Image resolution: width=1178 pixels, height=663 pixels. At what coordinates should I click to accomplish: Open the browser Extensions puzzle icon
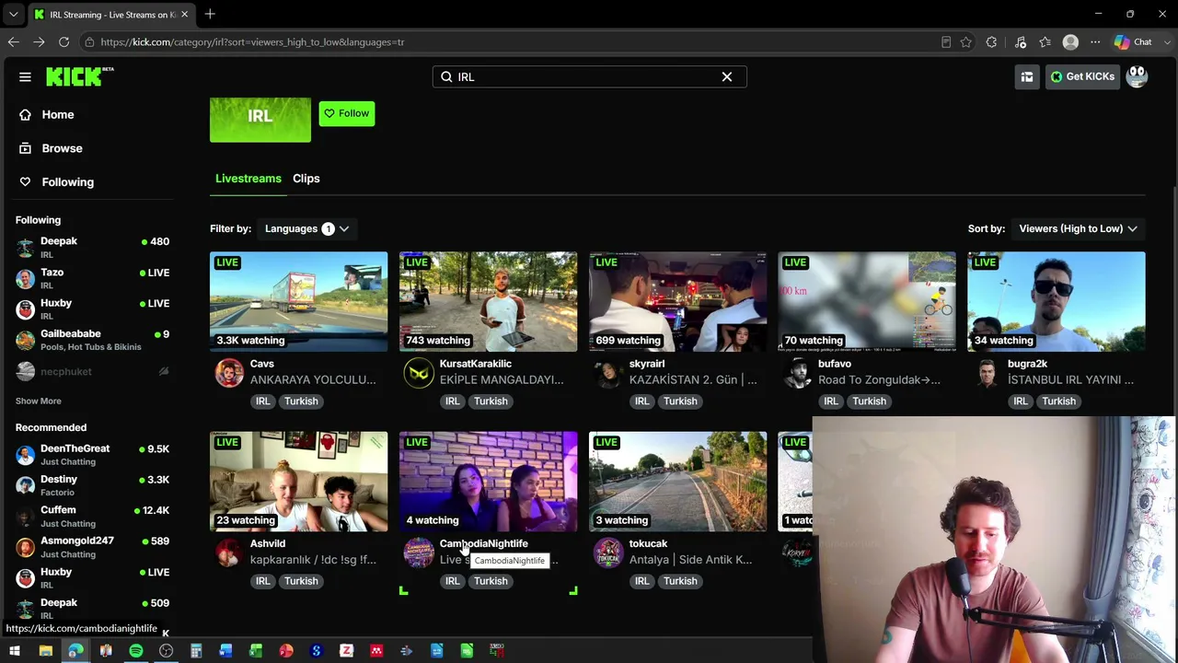(991, 42)
